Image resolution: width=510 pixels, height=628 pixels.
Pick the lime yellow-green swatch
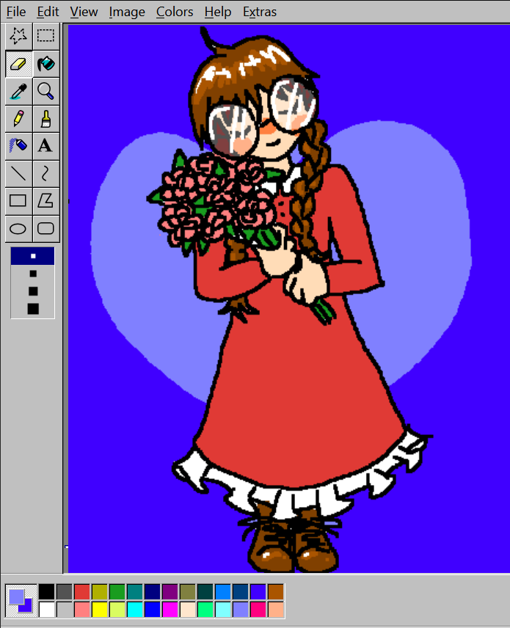click(117, 610)
